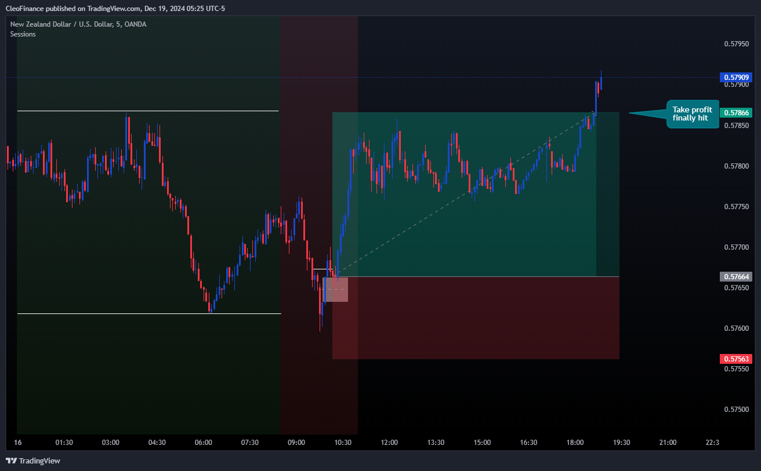Click the 18:00 time axis label
This screenshot has height=471, width=761.
575,443
